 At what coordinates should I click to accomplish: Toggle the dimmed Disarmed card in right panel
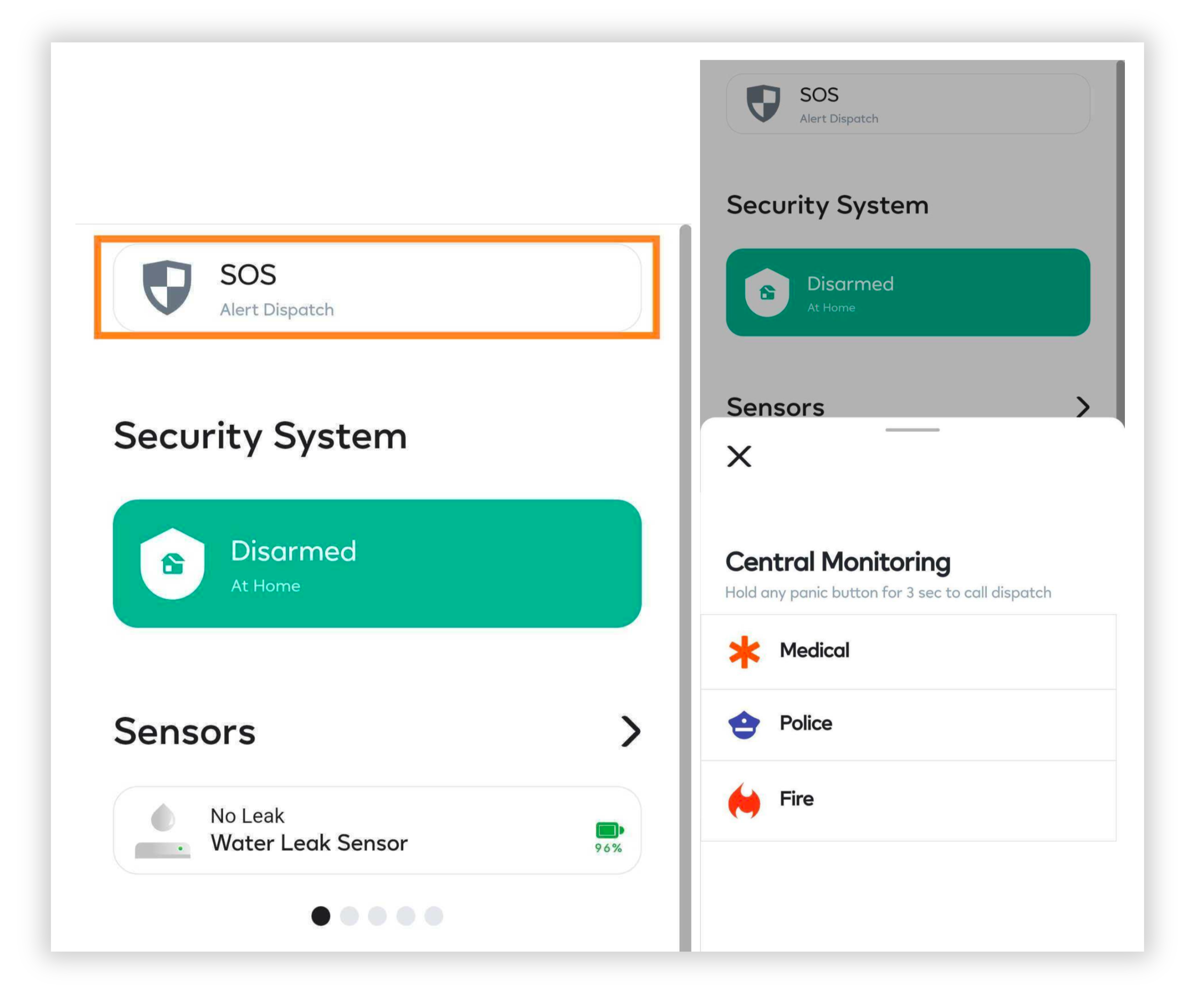click(x=908, y=293)
